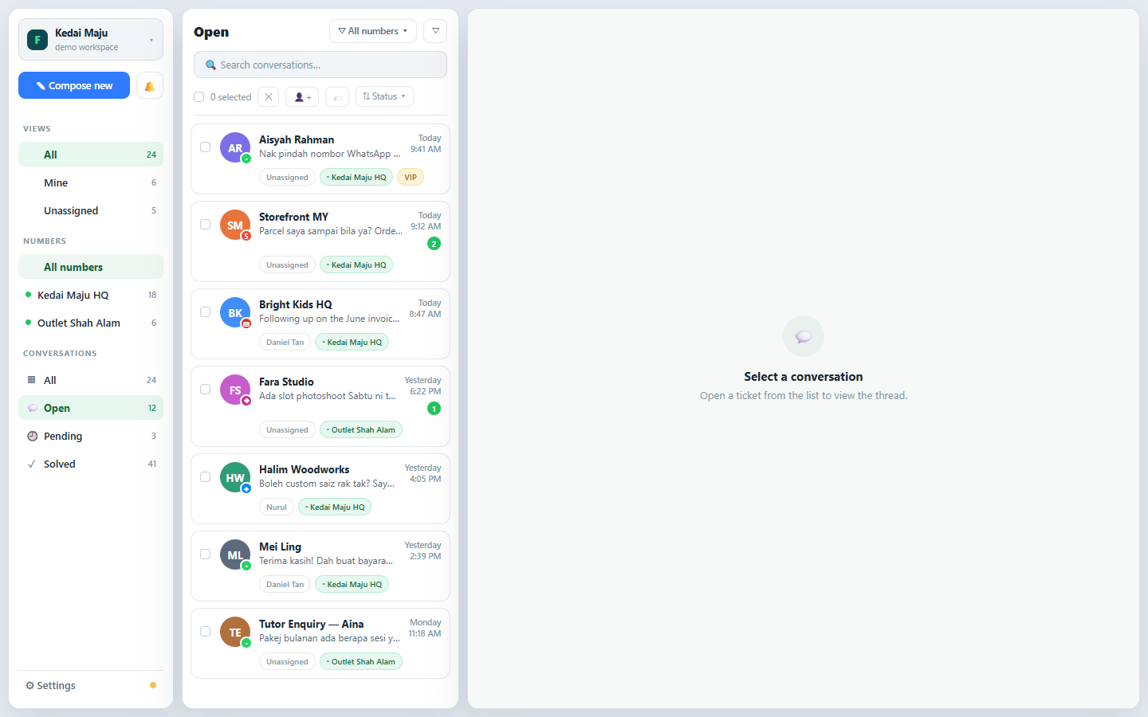Click the VIP tag on Aisyah Rahman
Screen dimensions: 1148x717
(411, 178)
